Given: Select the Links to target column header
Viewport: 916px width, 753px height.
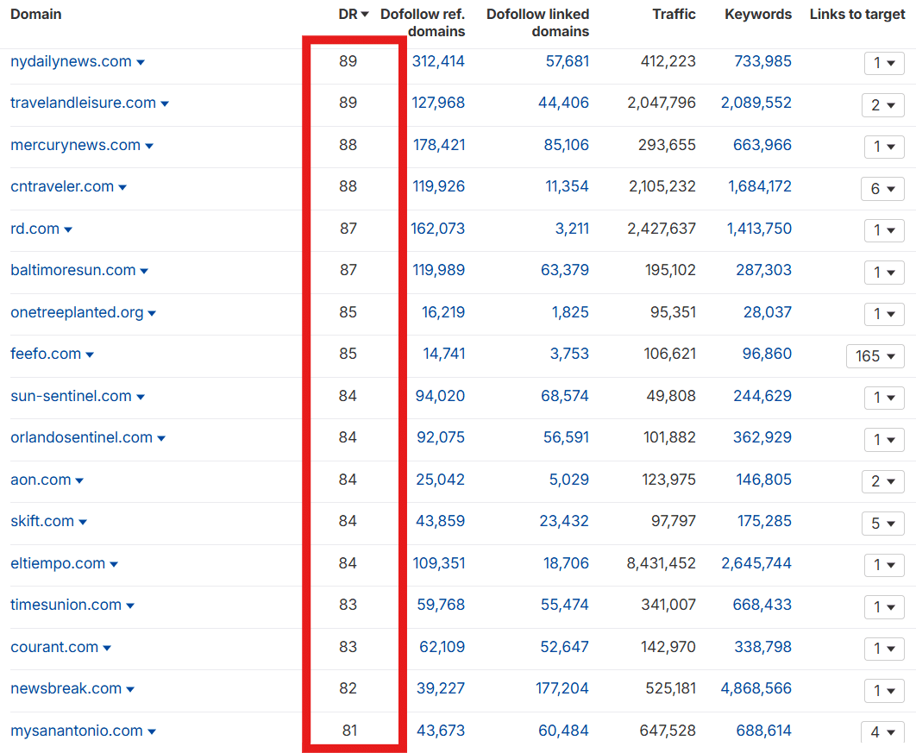Looking at the screenshot, I should 857,14.
